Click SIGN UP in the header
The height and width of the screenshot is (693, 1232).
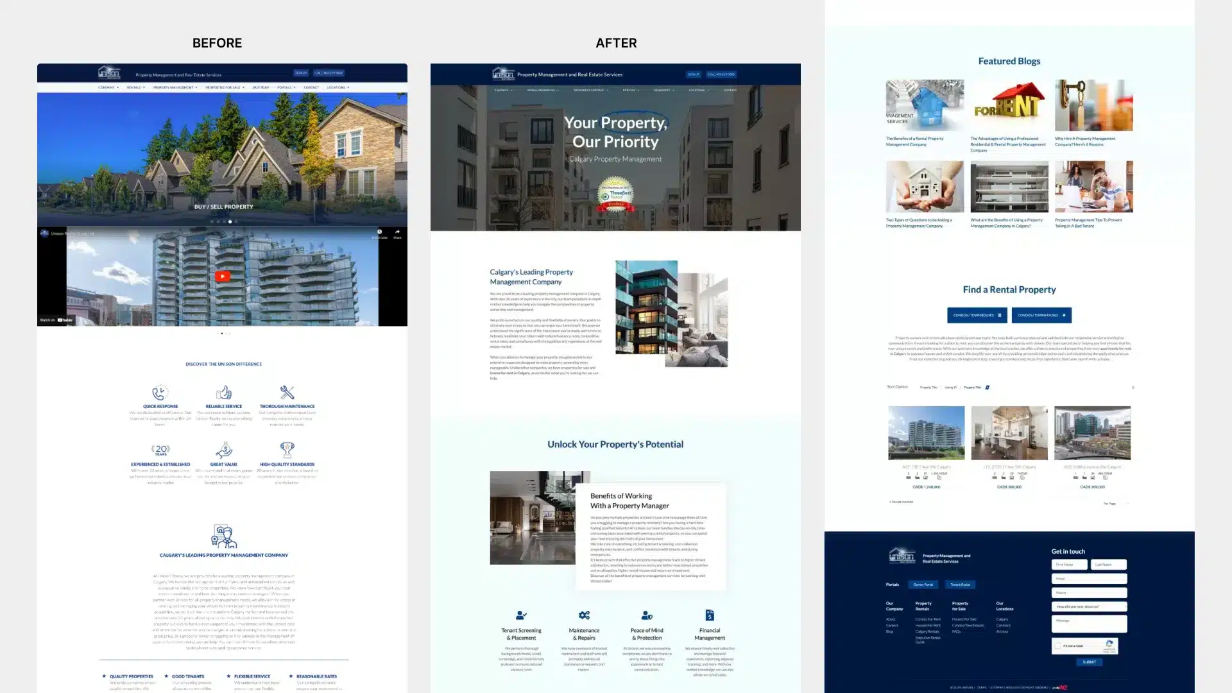[694, 74]
